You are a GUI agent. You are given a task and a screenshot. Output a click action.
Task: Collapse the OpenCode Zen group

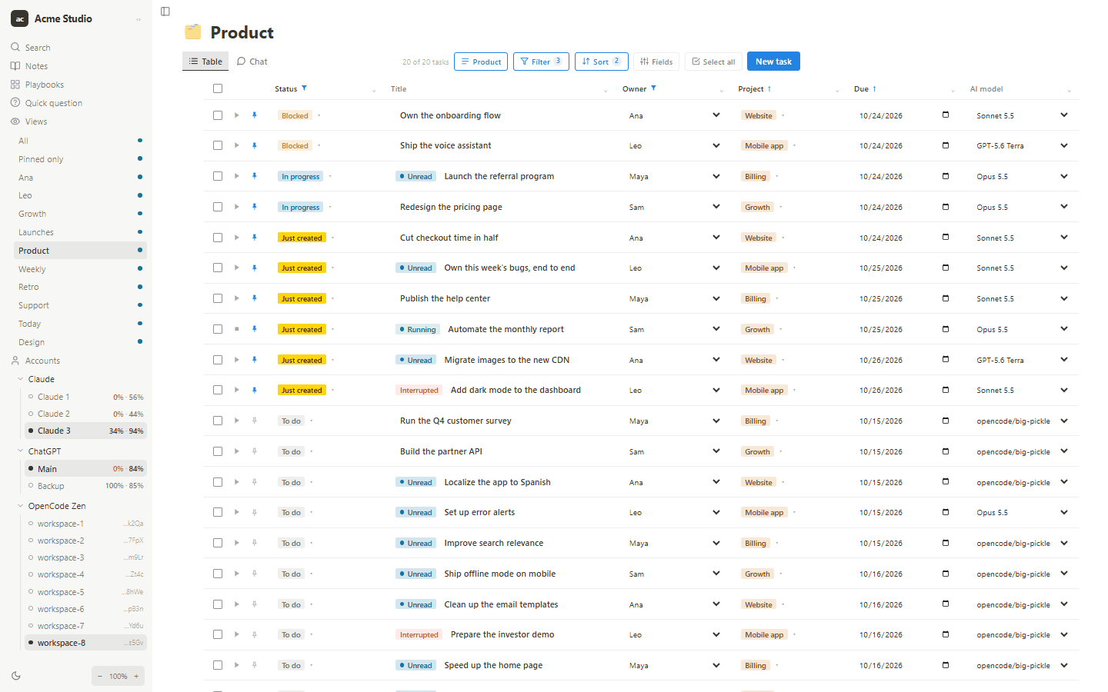21,506
